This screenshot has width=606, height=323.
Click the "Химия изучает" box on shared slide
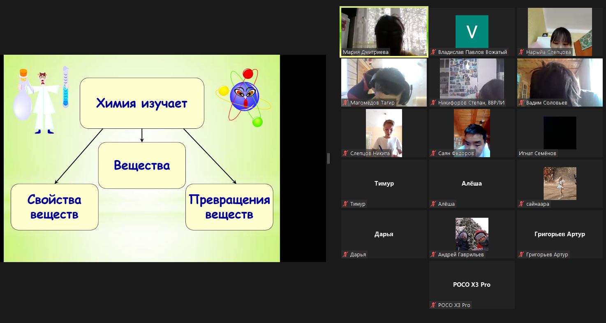[x=142, y=103]
